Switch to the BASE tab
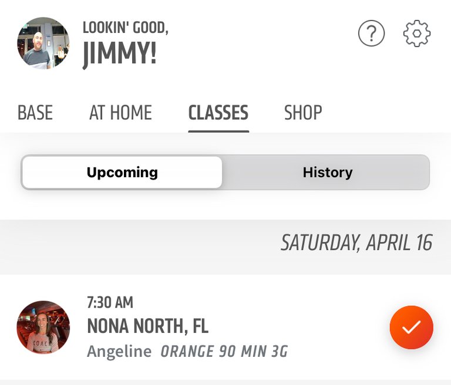Screen dimensions: 451x385 tap(35, 113)
